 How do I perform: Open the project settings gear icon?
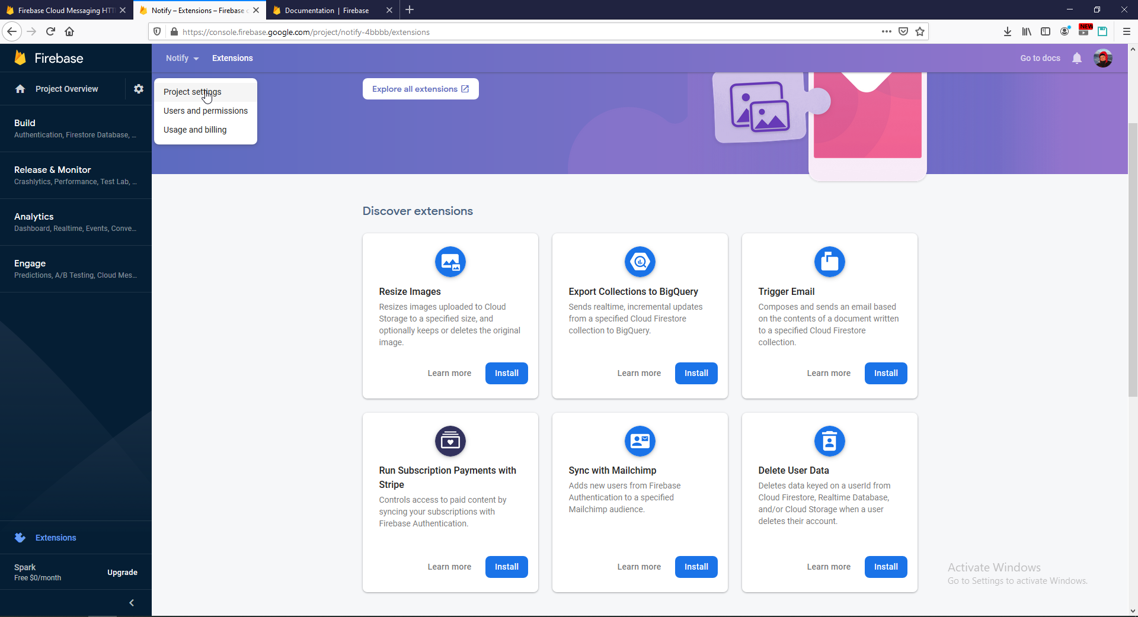point(139,89)
